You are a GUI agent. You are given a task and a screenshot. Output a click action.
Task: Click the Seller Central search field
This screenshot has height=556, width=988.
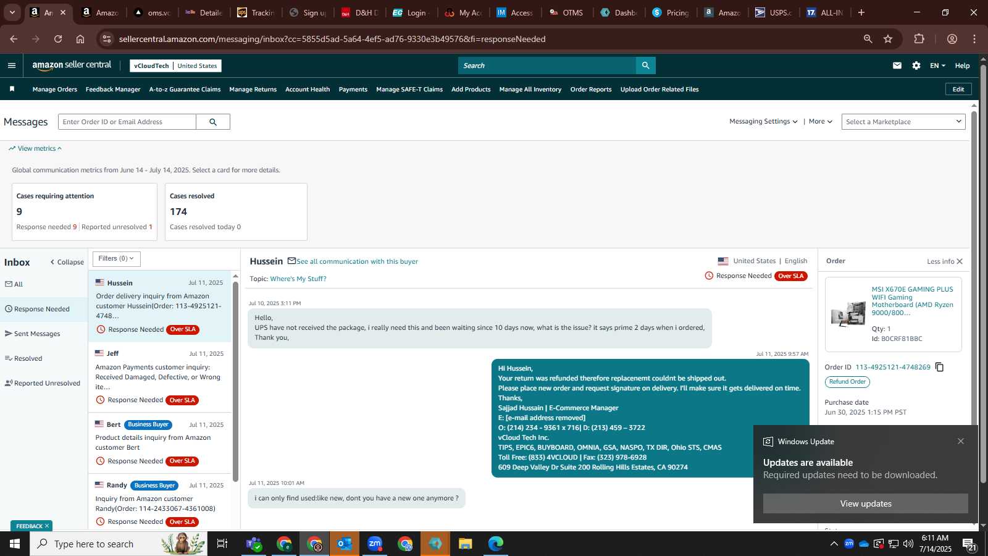[x=547, y=65]
